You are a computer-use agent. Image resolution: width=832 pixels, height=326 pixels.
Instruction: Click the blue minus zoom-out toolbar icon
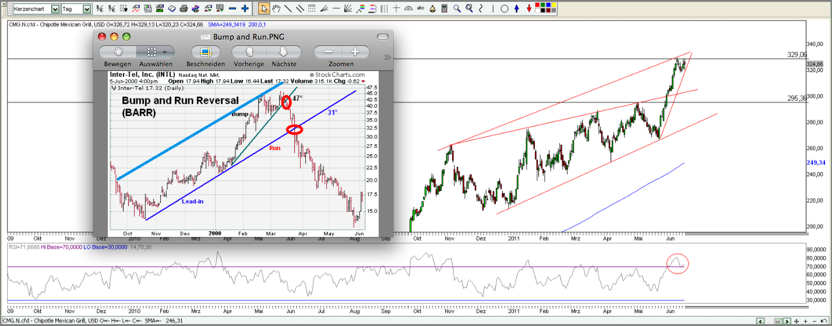pyautogui.click(x=232, y=9)
